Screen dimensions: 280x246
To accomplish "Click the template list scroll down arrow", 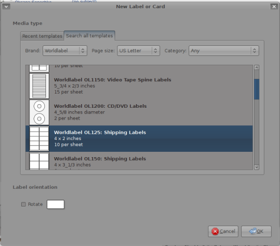I will coord(256,167).
